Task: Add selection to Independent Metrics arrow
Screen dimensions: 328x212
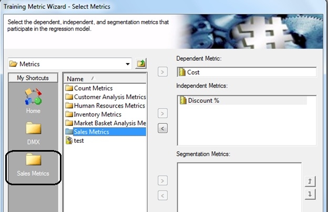Action: (162, 114)
